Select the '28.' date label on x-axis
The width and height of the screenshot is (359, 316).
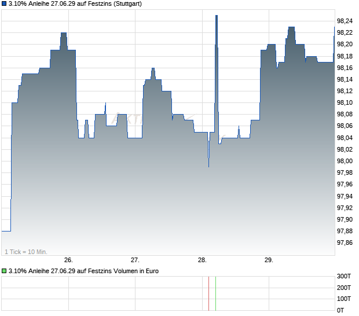[x=202, y=260]
